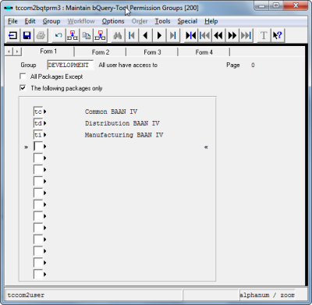Screen dimensions: 312x305
Task: Switch to the Form 1 tab
Action: [x=48, y=51]
